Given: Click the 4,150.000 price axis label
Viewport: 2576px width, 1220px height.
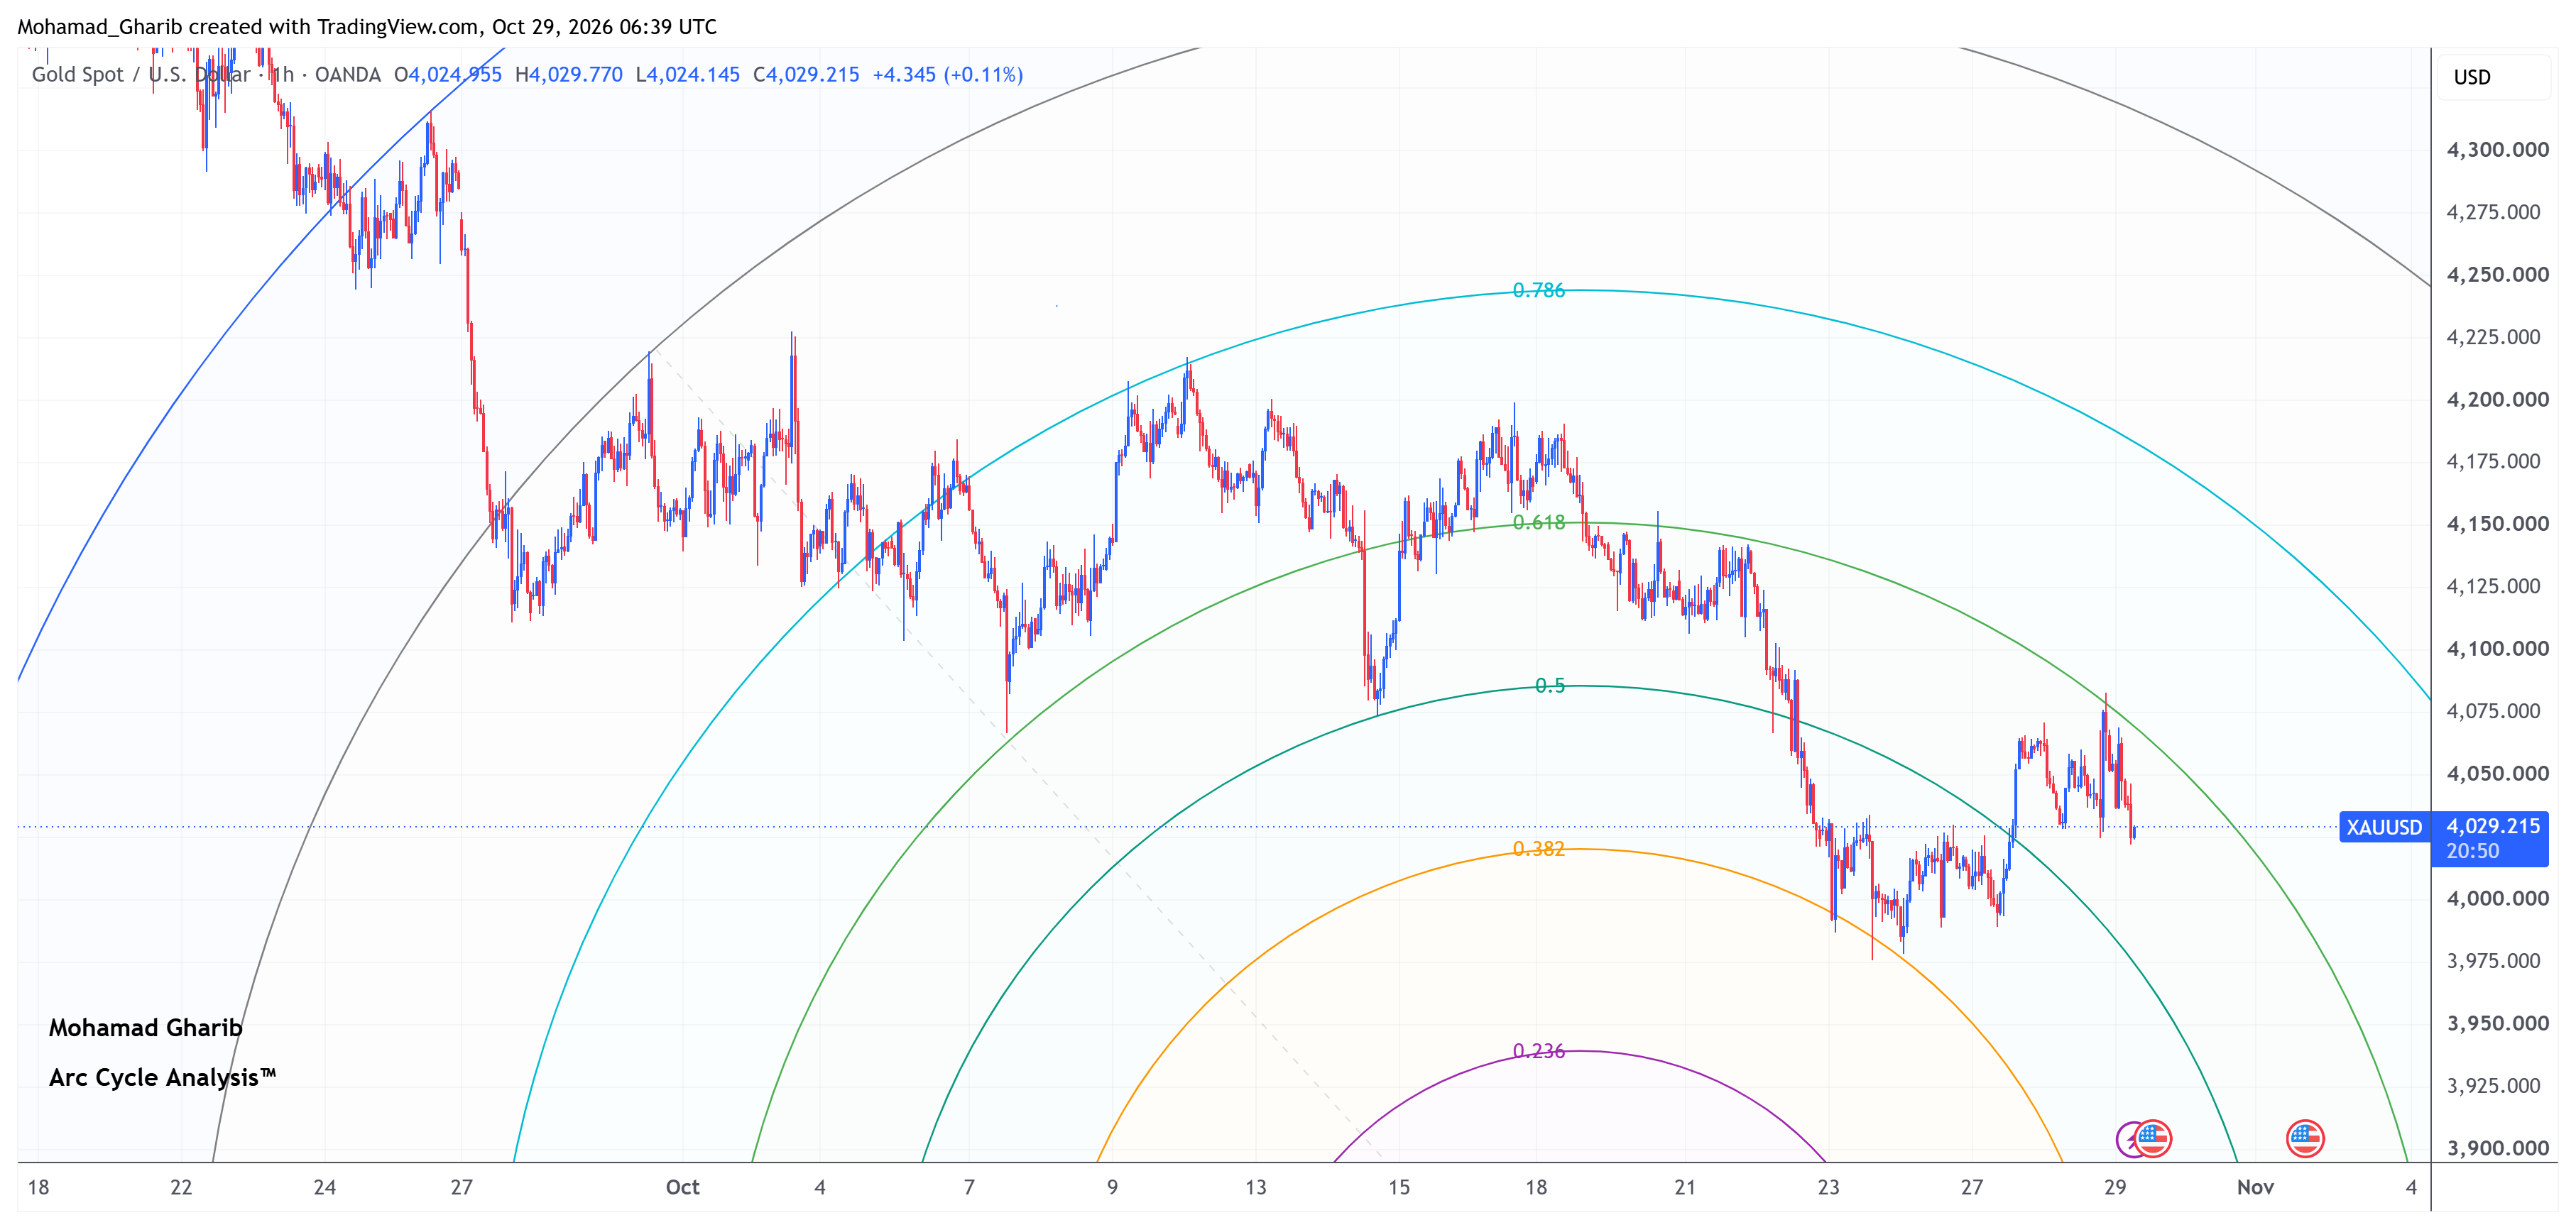Looking at the screenshot, I should pyautogui.click(x=2497, y=524).
